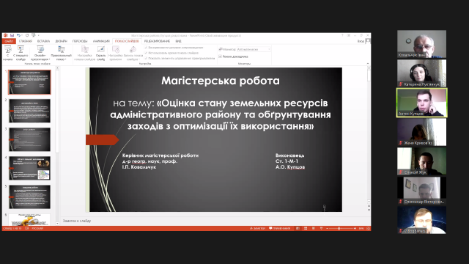469x264 pixels.
Task: Click the Redo icon in Quick Access Toolbar
Action: tap(27, 35)
